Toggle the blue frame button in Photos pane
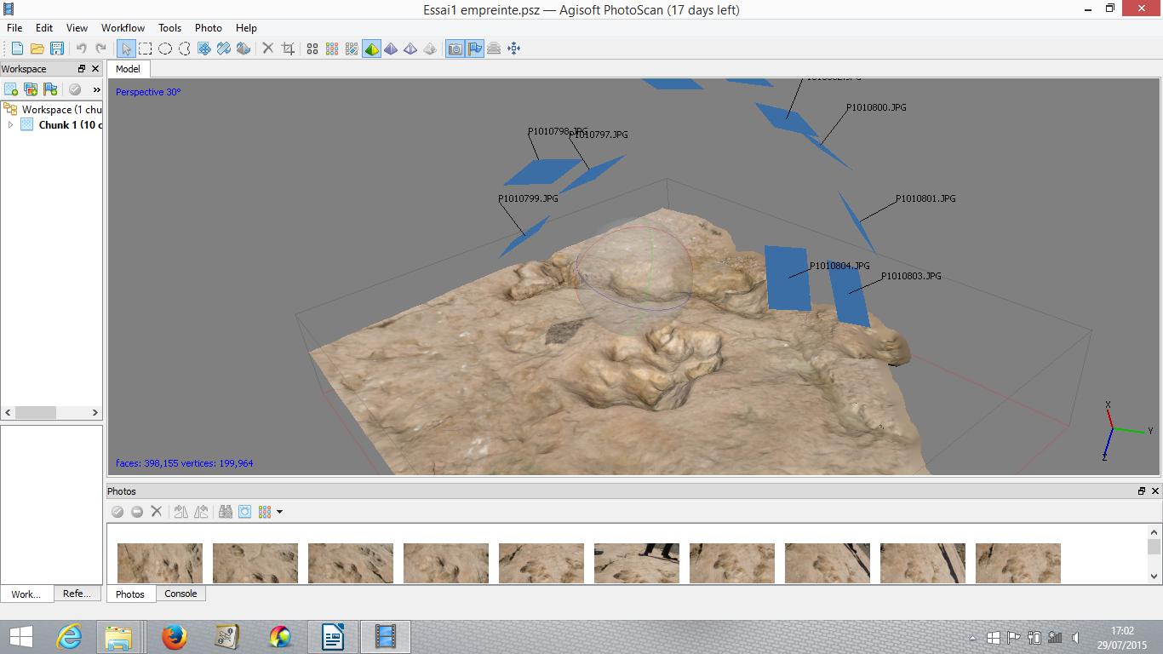1163x654 pixels. 245,512
